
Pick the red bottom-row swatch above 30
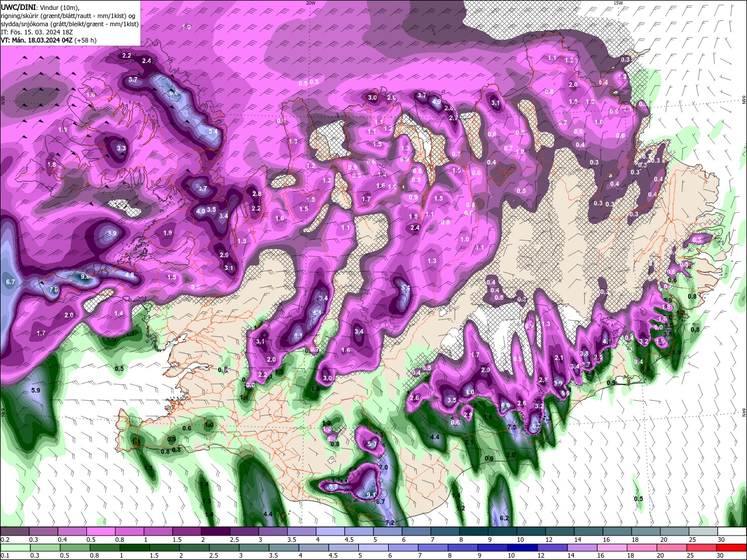(731, 548)
